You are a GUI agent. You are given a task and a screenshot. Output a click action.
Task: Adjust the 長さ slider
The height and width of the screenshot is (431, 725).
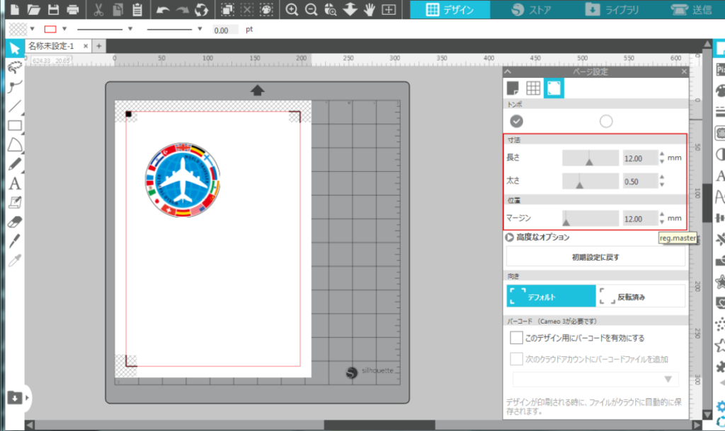pos(590,158)
